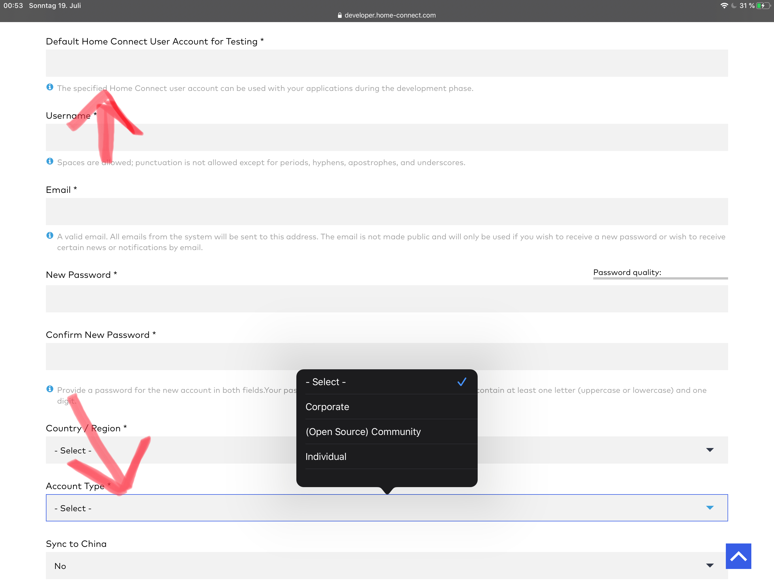Click the Password quality strength bar
The height and width of the screenshot is (580, 774).
(x=660, y=278)
